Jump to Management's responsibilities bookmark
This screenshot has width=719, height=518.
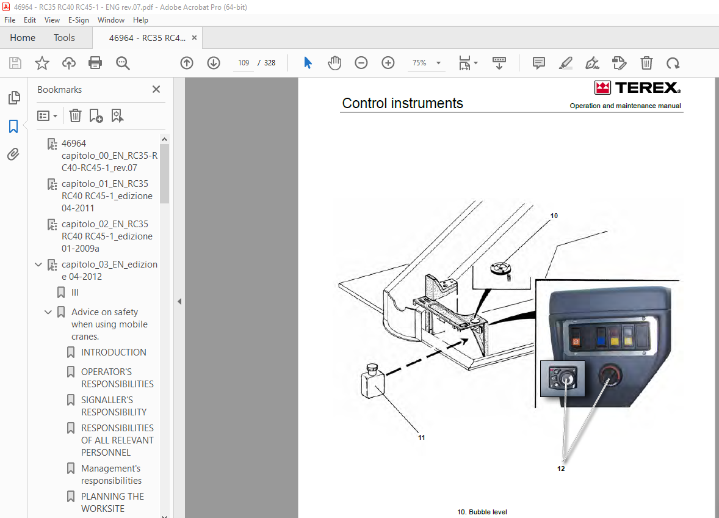pyautogui.click(x=112, y=475)
